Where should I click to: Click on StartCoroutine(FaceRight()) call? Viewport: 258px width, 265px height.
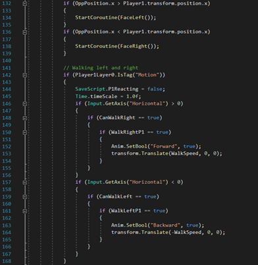117,46
